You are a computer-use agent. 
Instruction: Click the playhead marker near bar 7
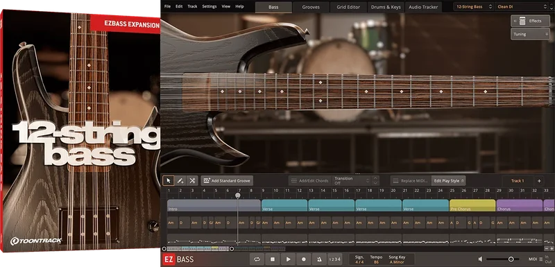(238, 195)
